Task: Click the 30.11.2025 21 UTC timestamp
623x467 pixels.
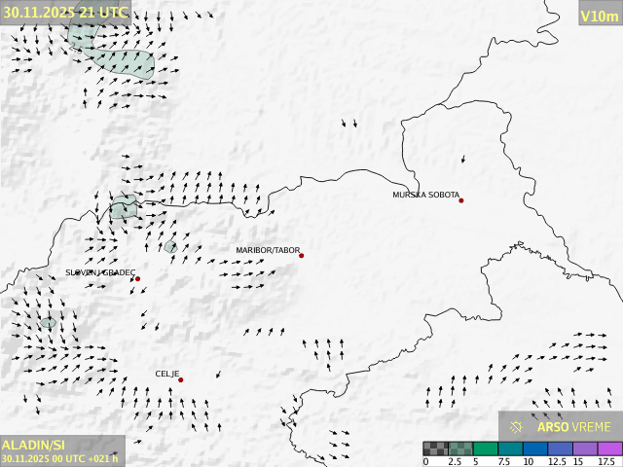Action: (65, 13)
